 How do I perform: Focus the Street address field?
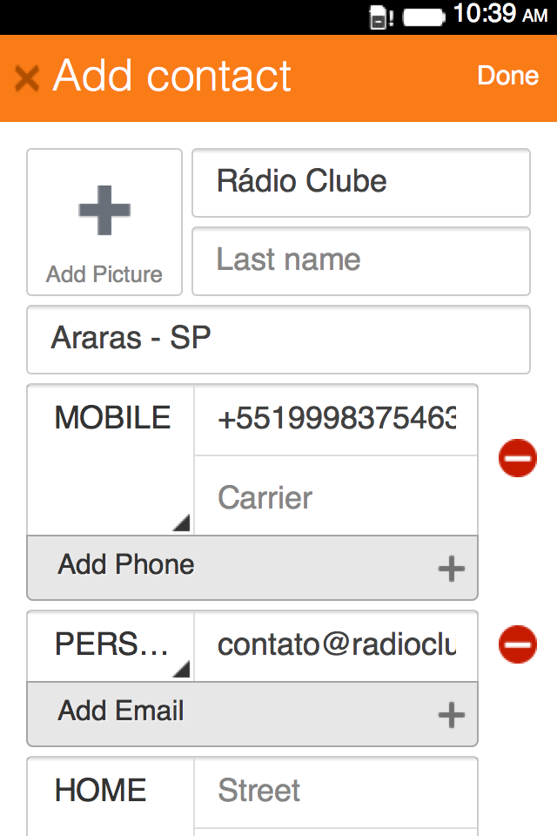pos(336,791)
